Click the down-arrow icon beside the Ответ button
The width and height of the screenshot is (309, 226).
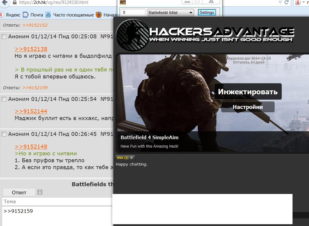pyautogui.click(x=40, y=192)
